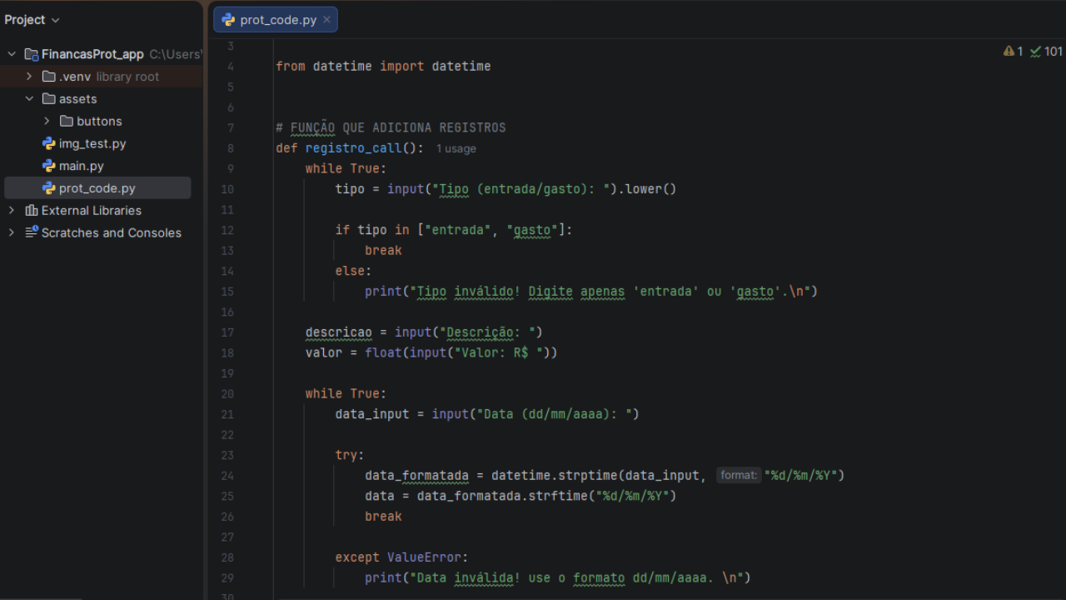
Task: Collapse the FinancasProt_app project root
Action: pos(12,54)
